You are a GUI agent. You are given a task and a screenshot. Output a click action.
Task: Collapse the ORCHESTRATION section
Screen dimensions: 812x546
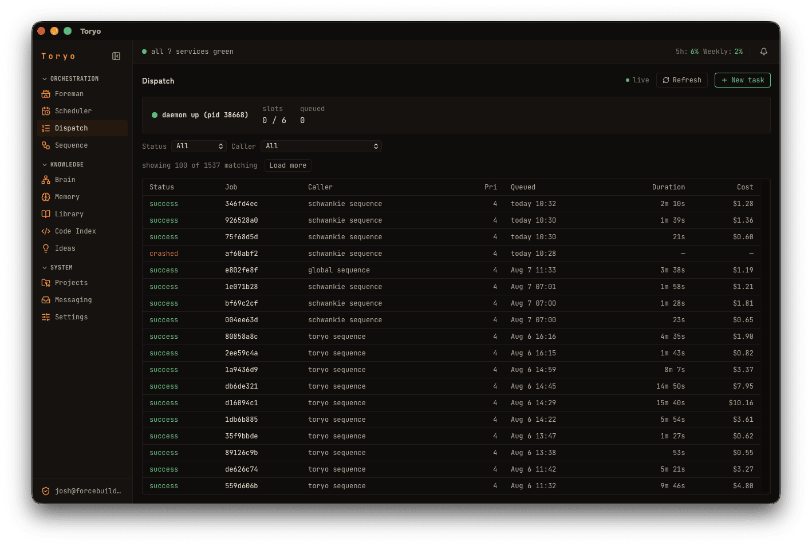[x=70, y=78]
